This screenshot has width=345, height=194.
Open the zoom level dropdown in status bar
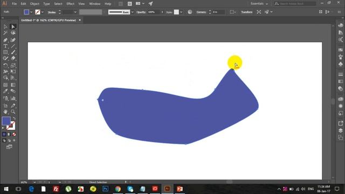coord(34,182)
